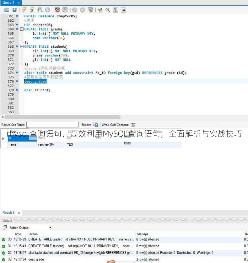
Task: Close the Query 1 tab
Action: pos(19,3)
